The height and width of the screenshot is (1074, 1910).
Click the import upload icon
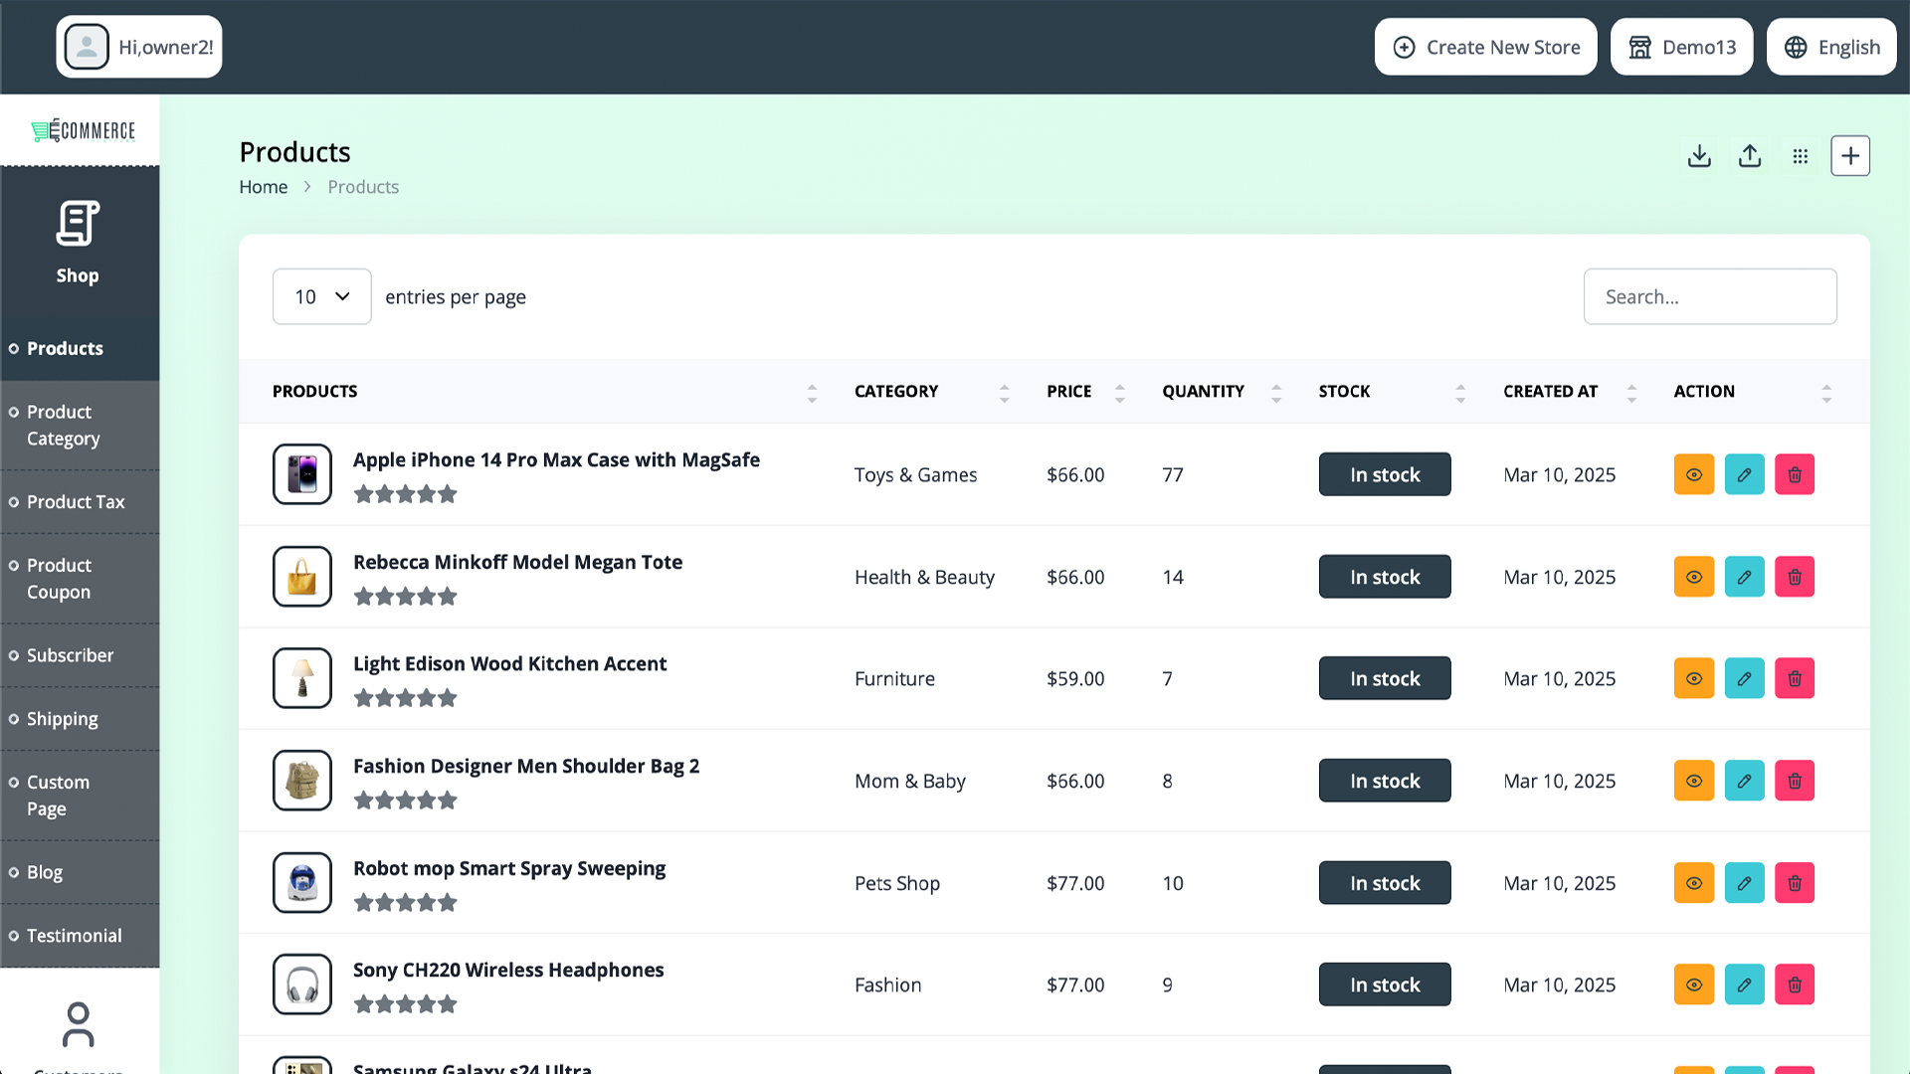click(1750, 156)
